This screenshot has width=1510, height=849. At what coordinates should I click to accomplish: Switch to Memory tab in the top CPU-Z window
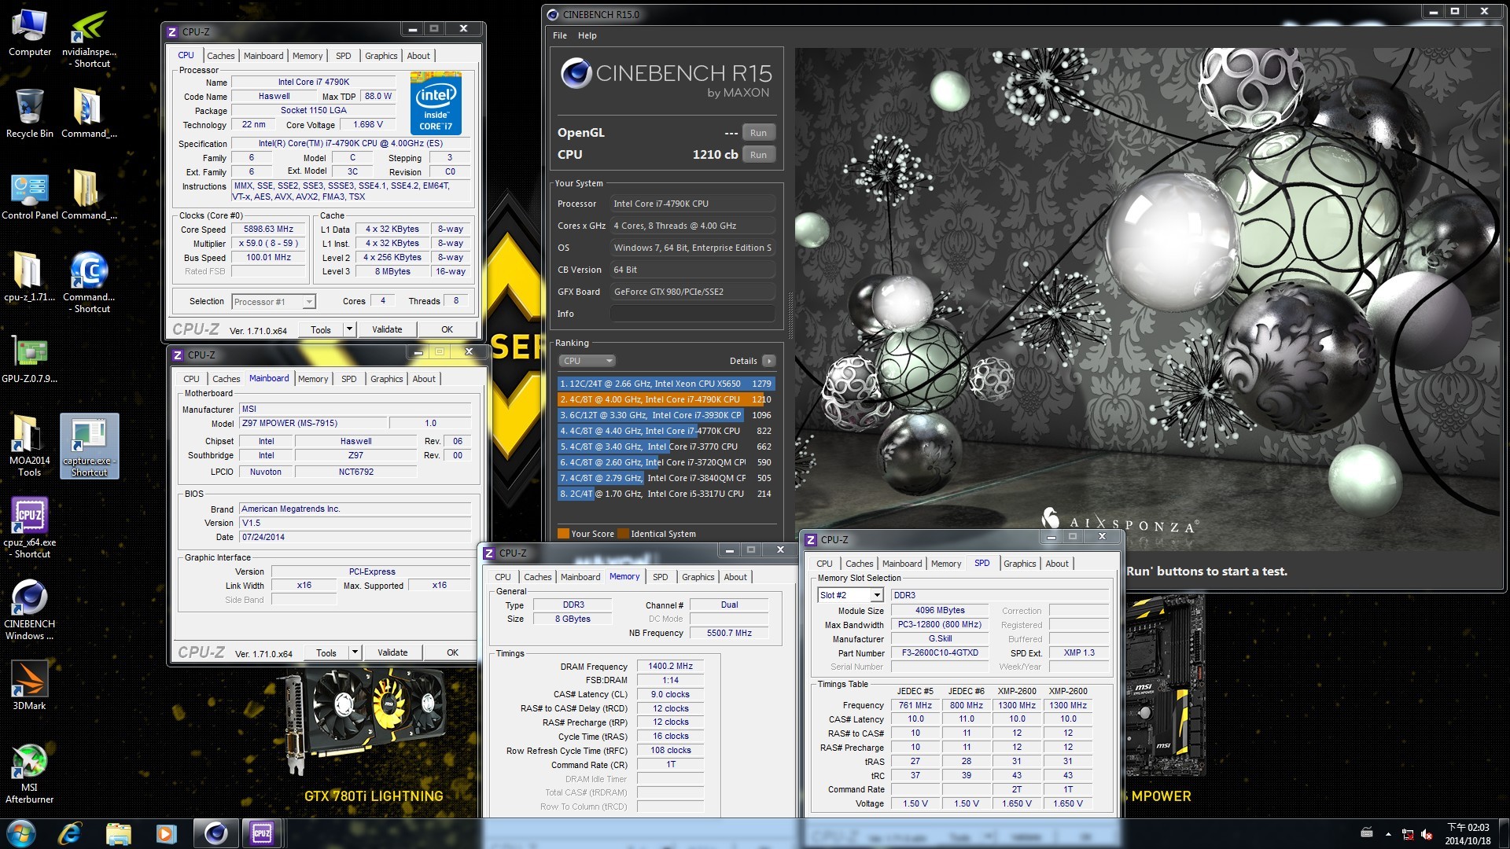click(308, 56)
